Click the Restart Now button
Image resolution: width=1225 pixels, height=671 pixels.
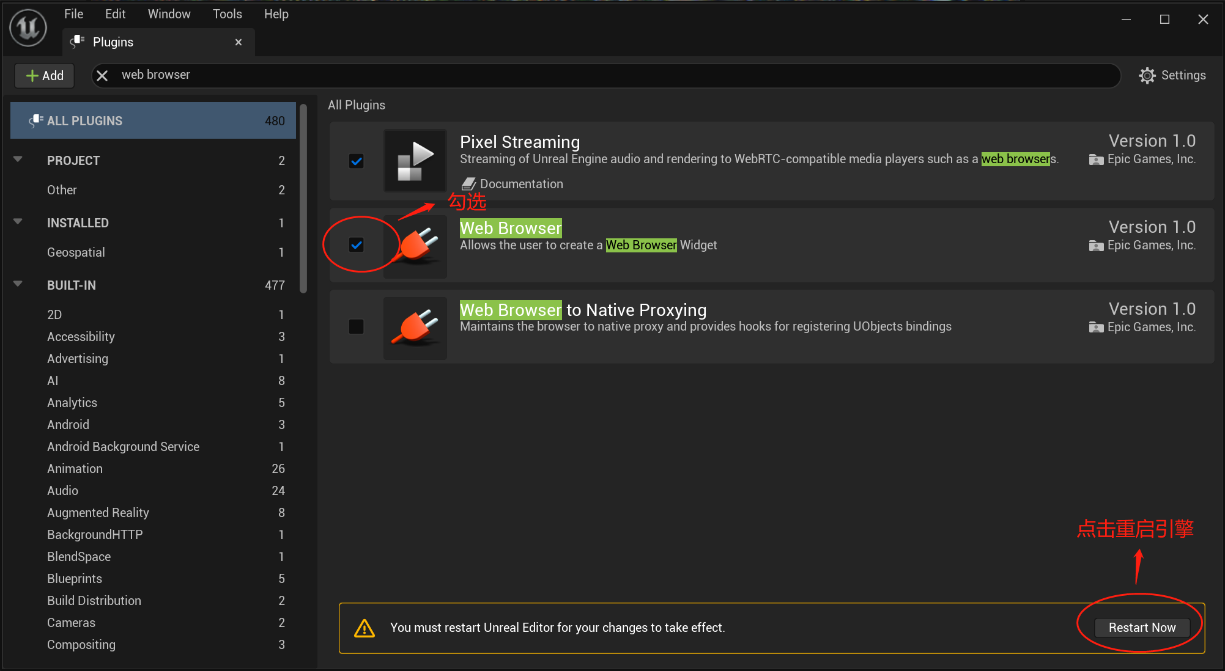tap(1142, 628)
